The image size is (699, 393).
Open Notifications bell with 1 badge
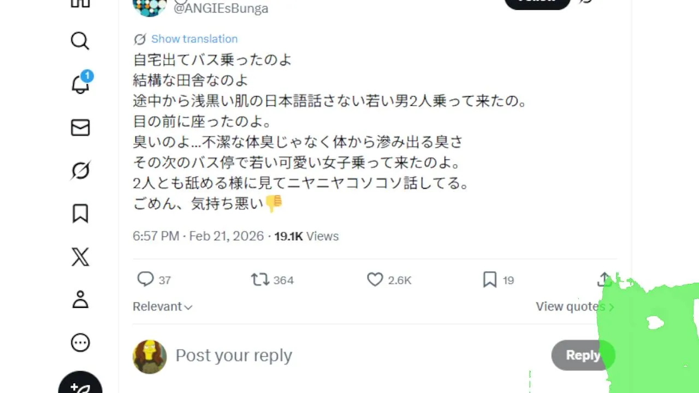tap(80, 84)
